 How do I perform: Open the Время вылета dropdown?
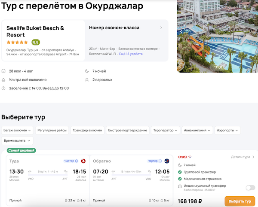[17, 140]
